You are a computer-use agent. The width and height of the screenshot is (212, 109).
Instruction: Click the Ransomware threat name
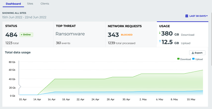pyautogui.click(x=70, y=34)
